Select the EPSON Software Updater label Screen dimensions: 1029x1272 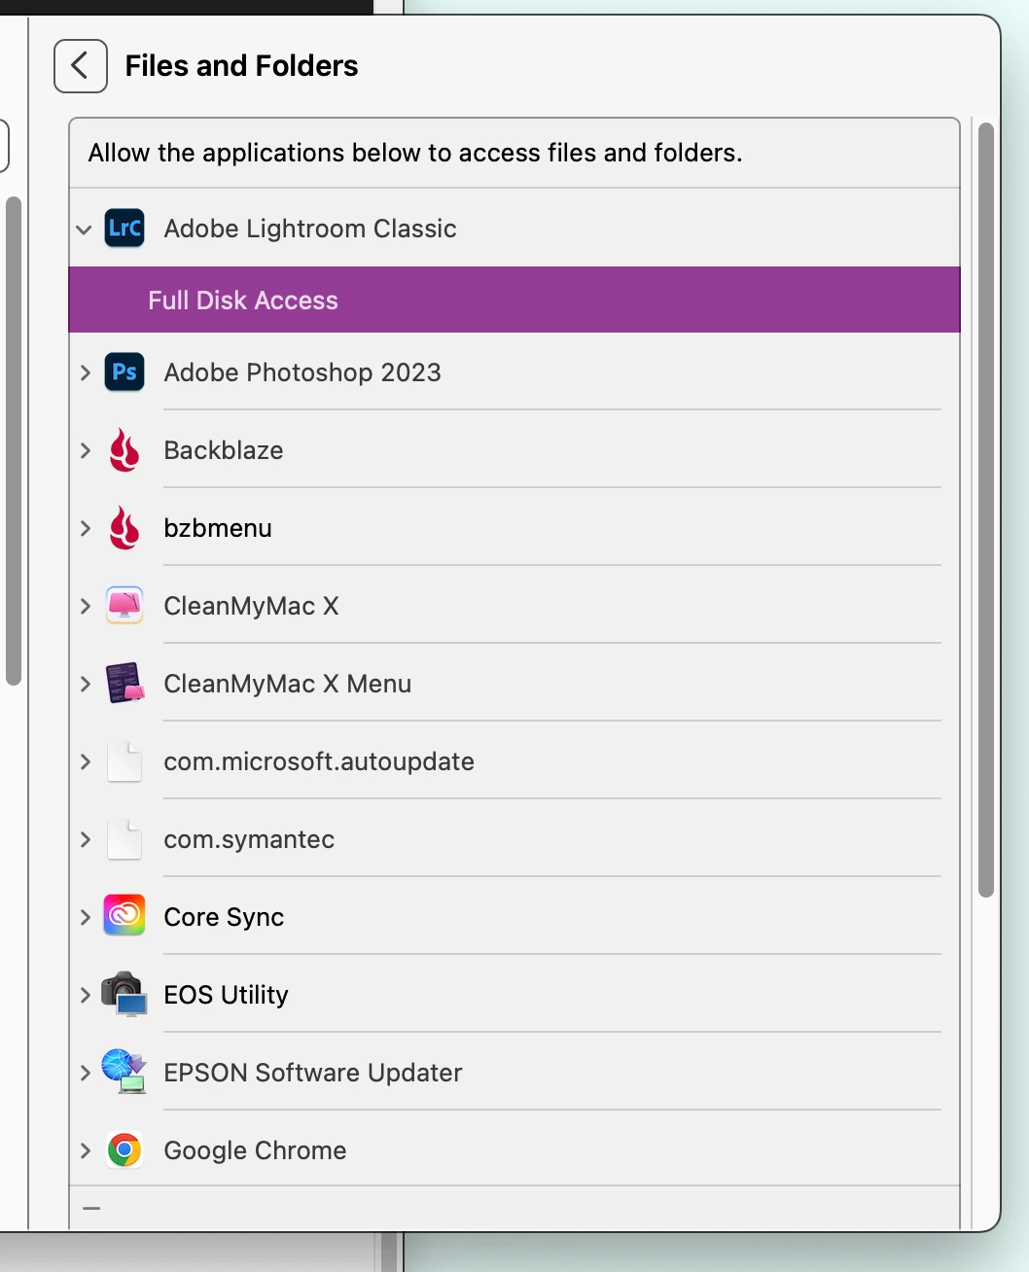click(313, 1073)
